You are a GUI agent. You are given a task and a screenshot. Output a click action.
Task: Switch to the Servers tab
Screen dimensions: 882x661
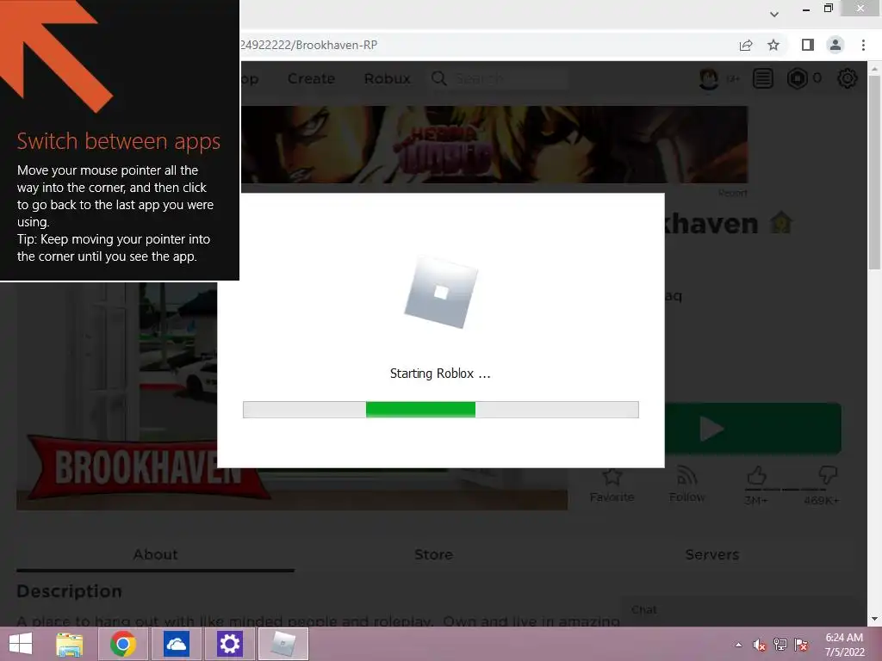tap(712, 555)
